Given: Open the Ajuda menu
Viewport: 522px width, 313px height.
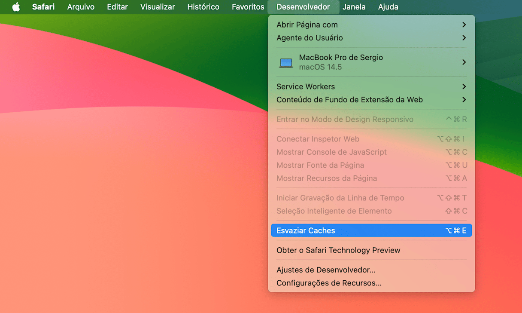Looking at the screenshot, I should coord(388,7).
